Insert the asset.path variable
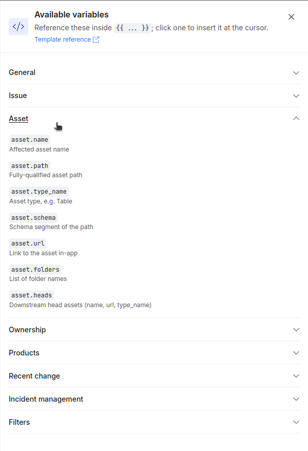Viewport: 308px width, 451px height. point(30,166)
